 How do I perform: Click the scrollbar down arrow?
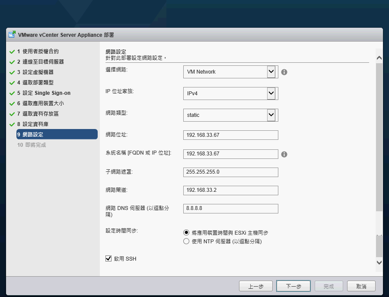pyautogui.click(x=379, y=262)
